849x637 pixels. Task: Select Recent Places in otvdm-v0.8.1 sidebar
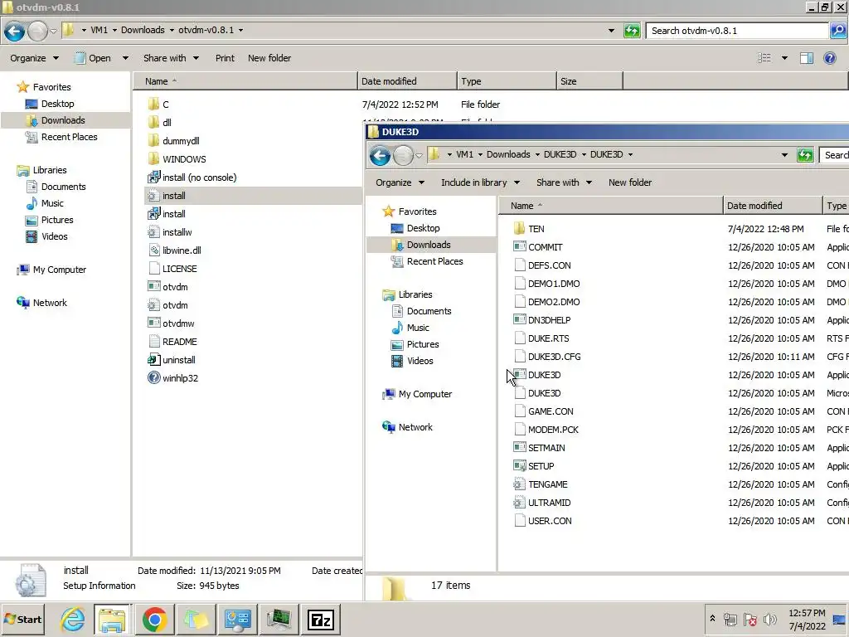[61, 137]
